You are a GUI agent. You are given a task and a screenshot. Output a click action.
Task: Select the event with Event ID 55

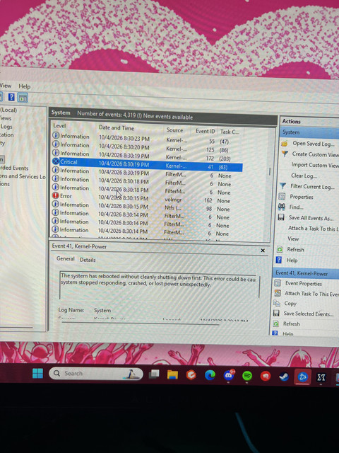(147, 139)
